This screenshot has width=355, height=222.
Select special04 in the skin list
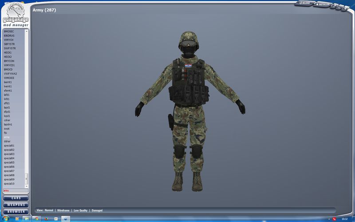pyautogui.click(x=9, y=159)
